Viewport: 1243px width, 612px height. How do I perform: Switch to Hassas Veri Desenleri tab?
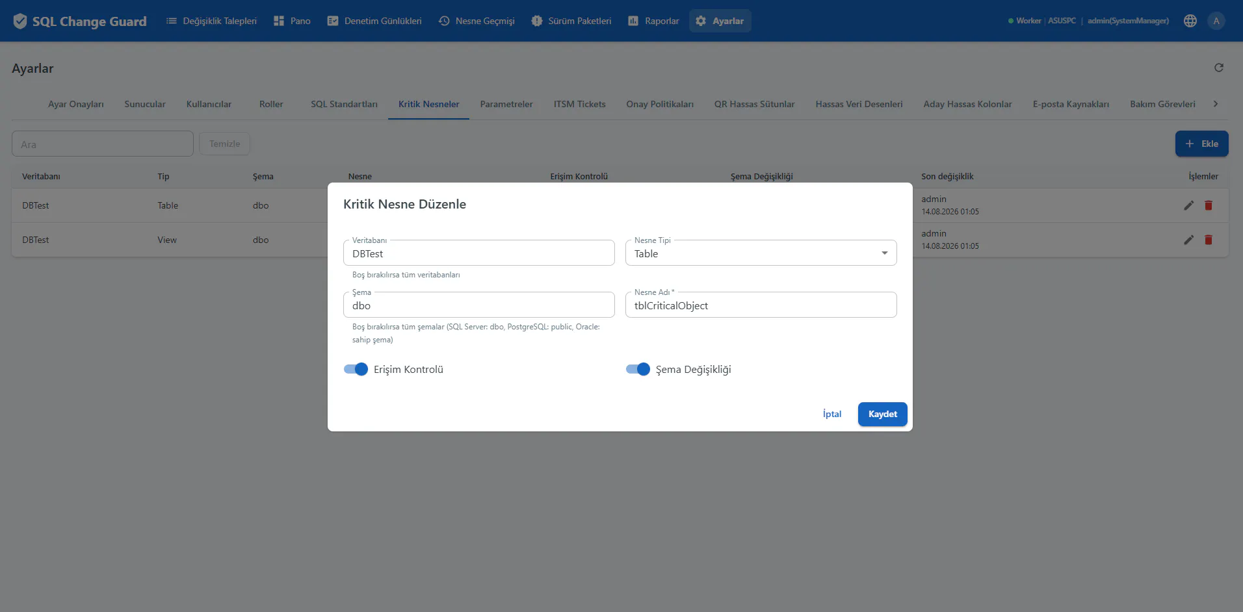[859, 104]
